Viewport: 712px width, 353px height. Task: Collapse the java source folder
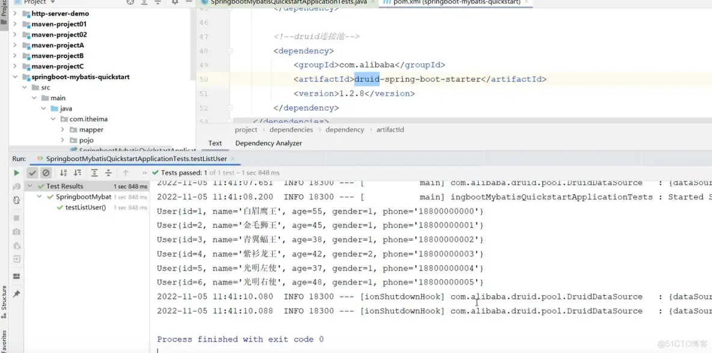pyautogui.click(x=43, y=109)
